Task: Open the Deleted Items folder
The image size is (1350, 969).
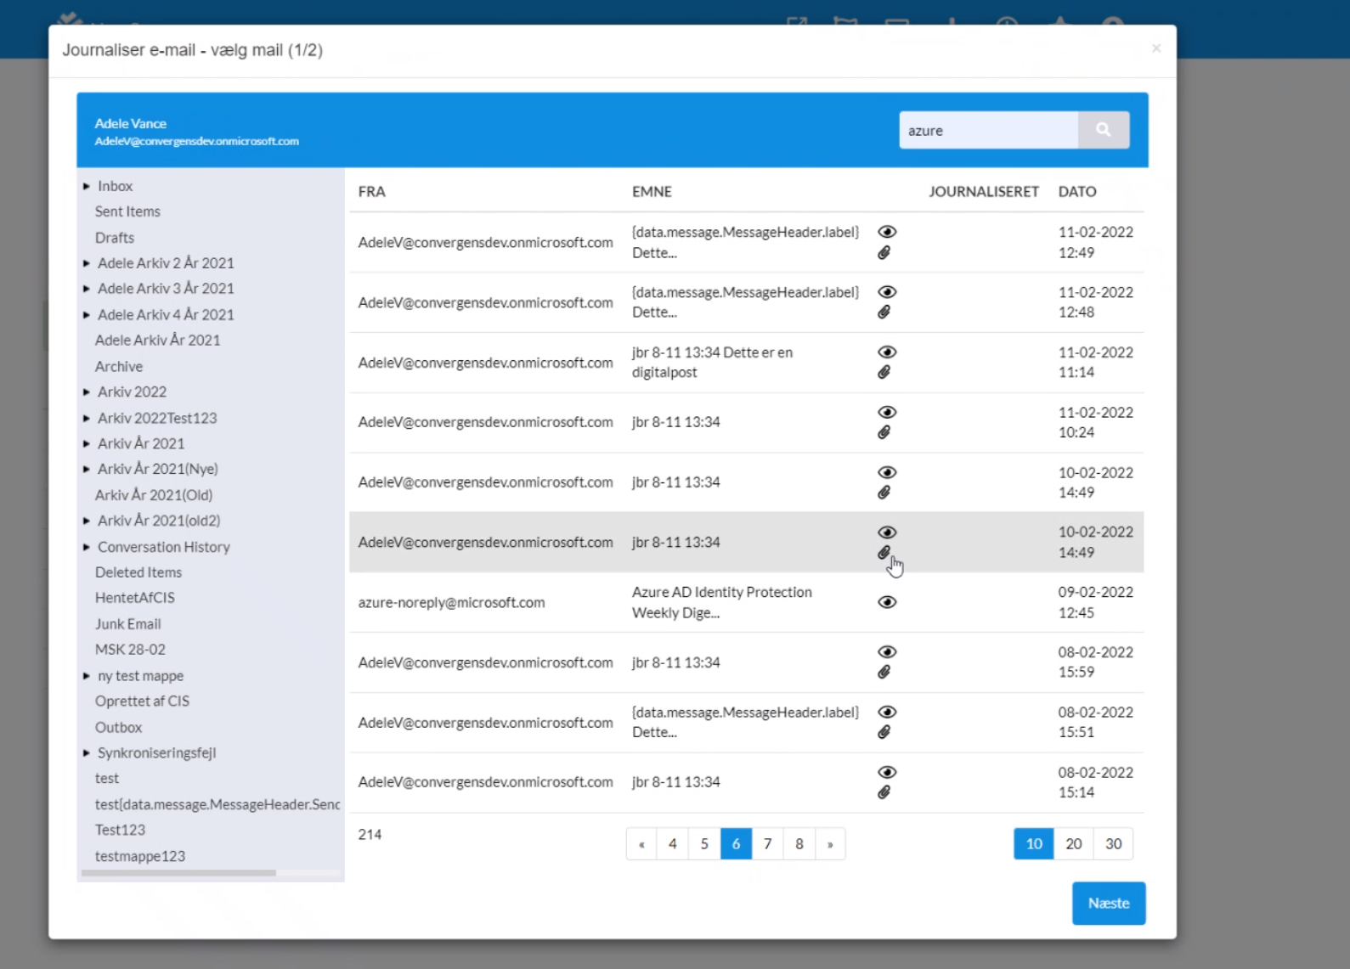Action: (138, 572)
